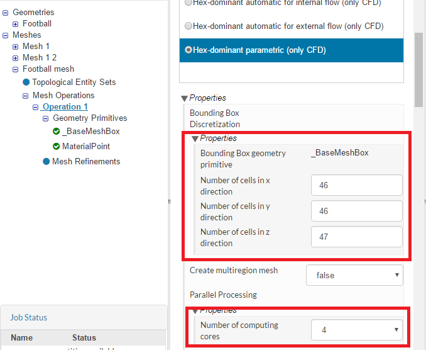
Task: Click blue status dot beside Topological Entity Sets
Action: (x=26, y=82)
